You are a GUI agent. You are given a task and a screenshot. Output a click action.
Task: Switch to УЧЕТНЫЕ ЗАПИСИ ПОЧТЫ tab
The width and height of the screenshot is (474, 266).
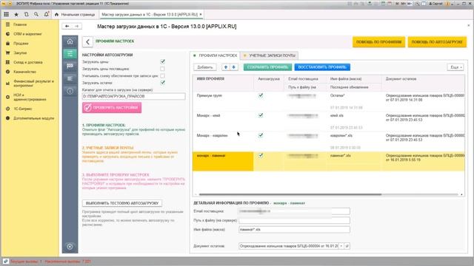point(270,55)
